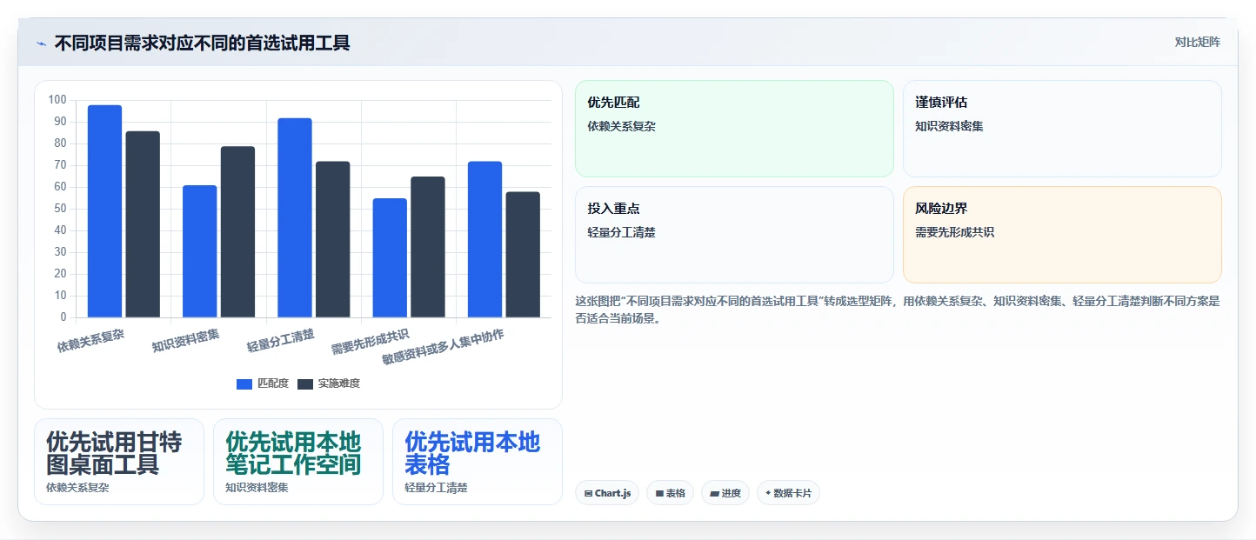Open the 优先试用本地笔记工作空间 stat card

[x=298, y=462]
